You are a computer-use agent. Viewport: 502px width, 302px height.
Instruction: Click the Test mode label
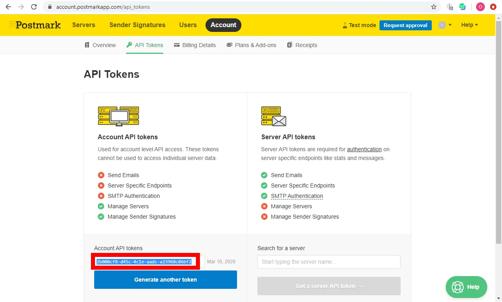(x=362, y=25)
